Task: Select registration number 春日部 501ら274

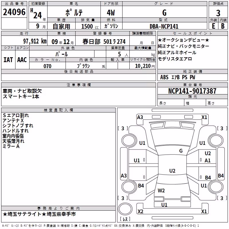Action: click(x=104, y=42)
